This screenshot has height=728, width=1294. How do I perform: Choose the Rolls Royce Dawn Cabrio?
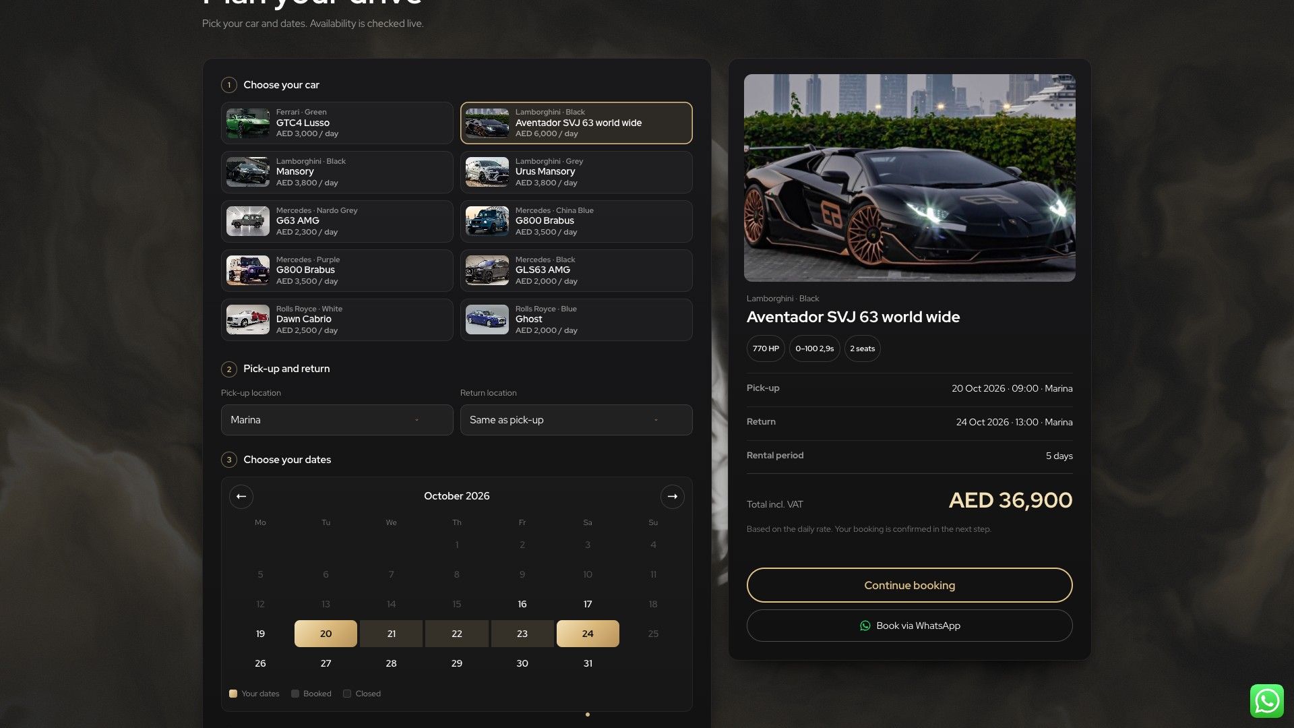337,320
